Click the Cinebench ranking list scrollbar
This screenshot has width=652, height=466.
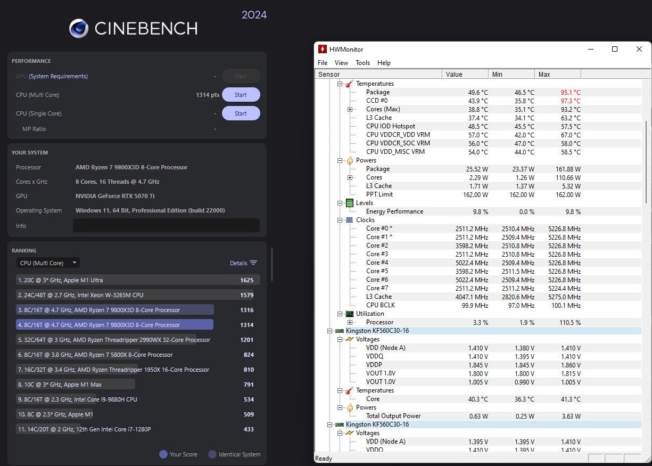272,264
